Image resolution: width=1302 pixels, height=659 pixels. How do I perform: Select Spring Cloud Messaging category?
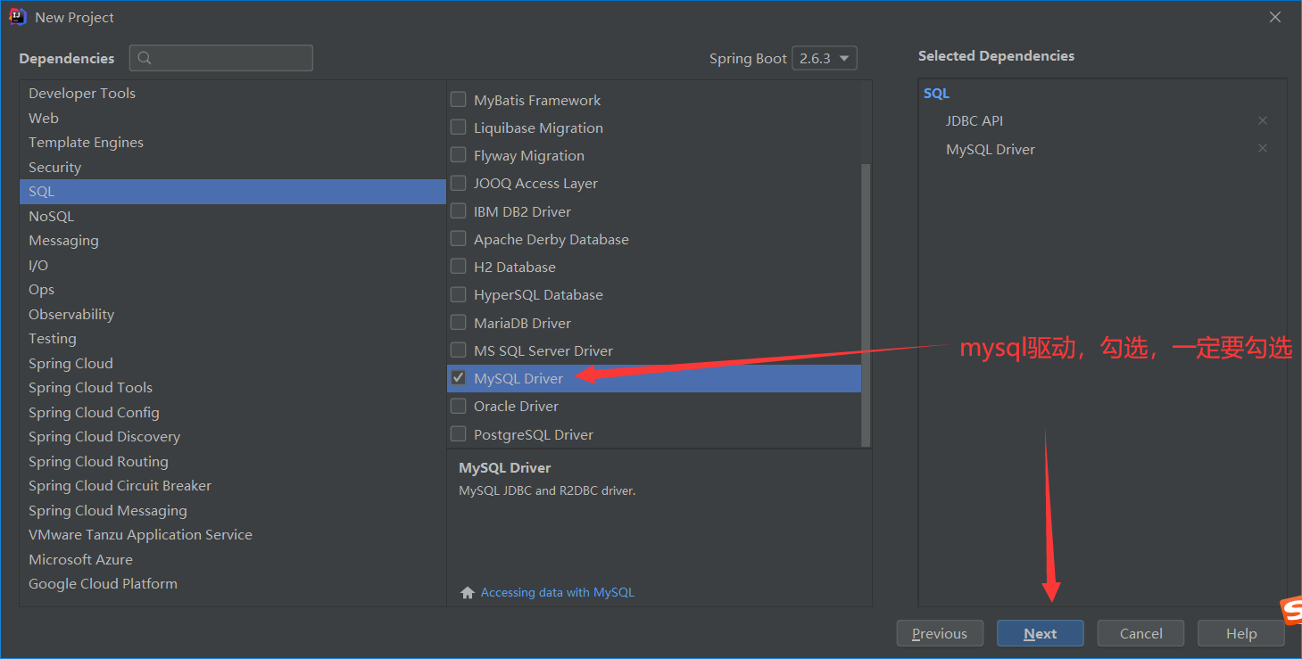click(232, 510)
